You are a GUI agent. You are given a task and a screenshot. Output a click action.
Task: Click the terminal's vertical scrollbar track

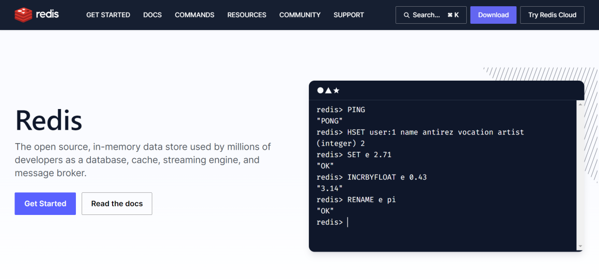pos(580,176)
